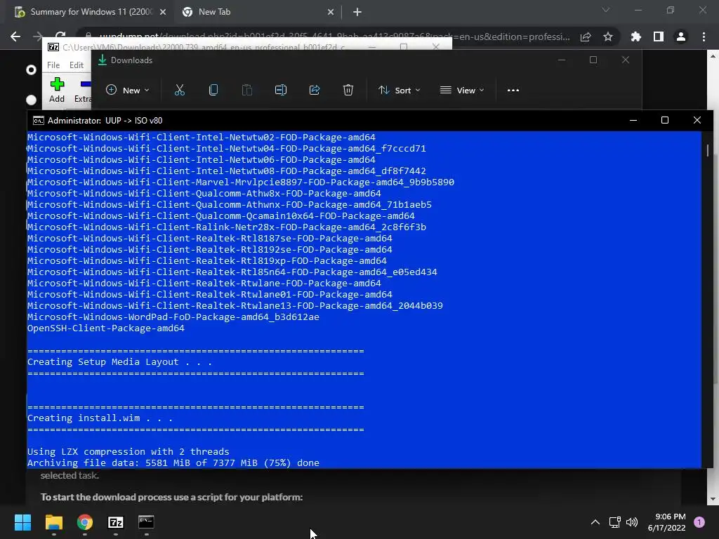Bookmark this page with the star icon
The image size is (719, 539).
608,36
